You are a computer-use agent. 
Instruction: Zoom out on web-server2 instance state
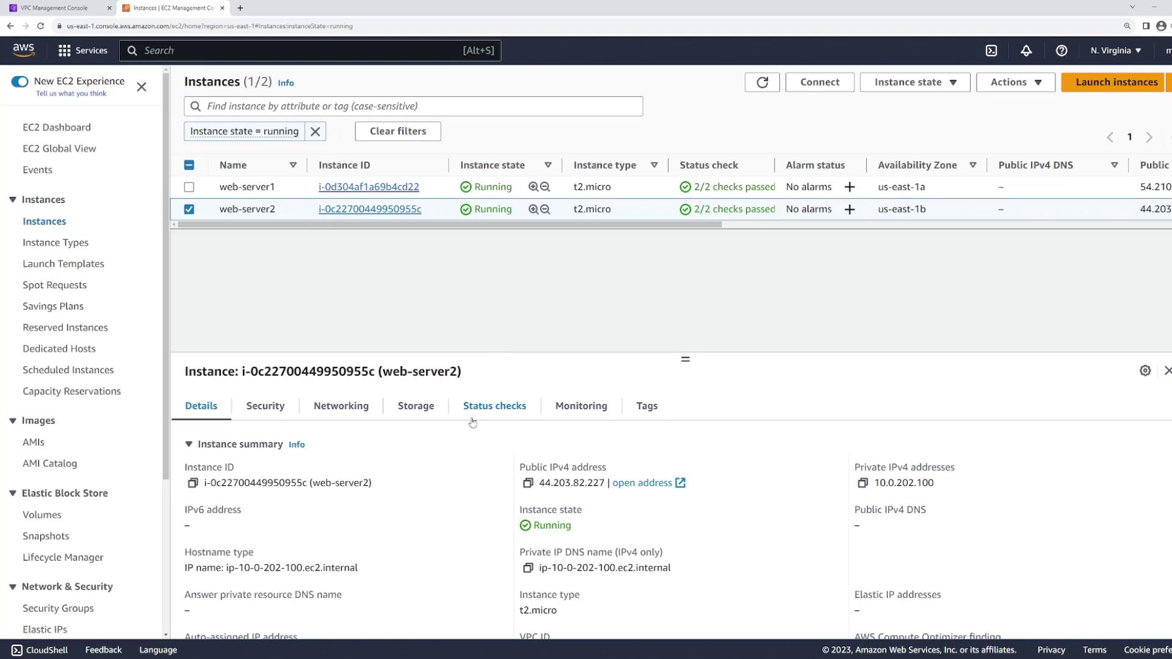[x=545, y=209]
